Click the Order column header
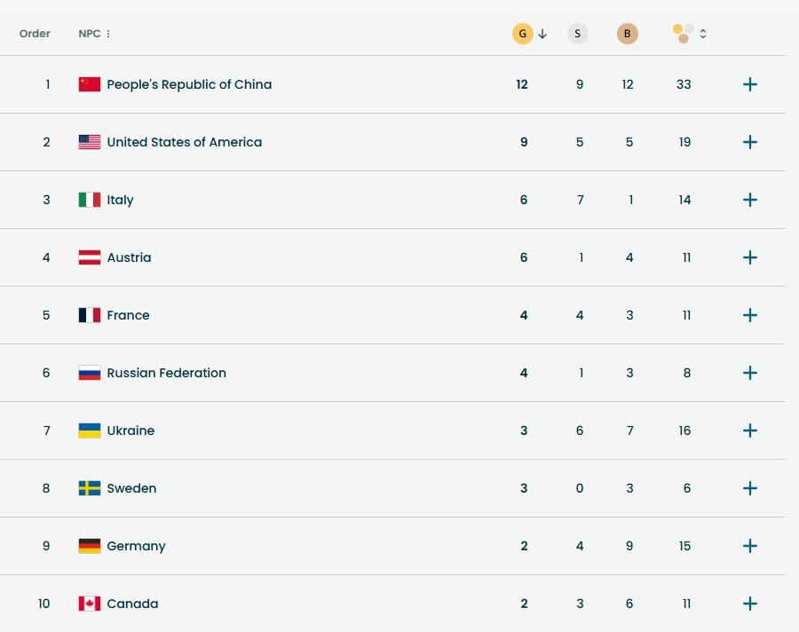This screenshot has height=632, width=799. point(36,34)
